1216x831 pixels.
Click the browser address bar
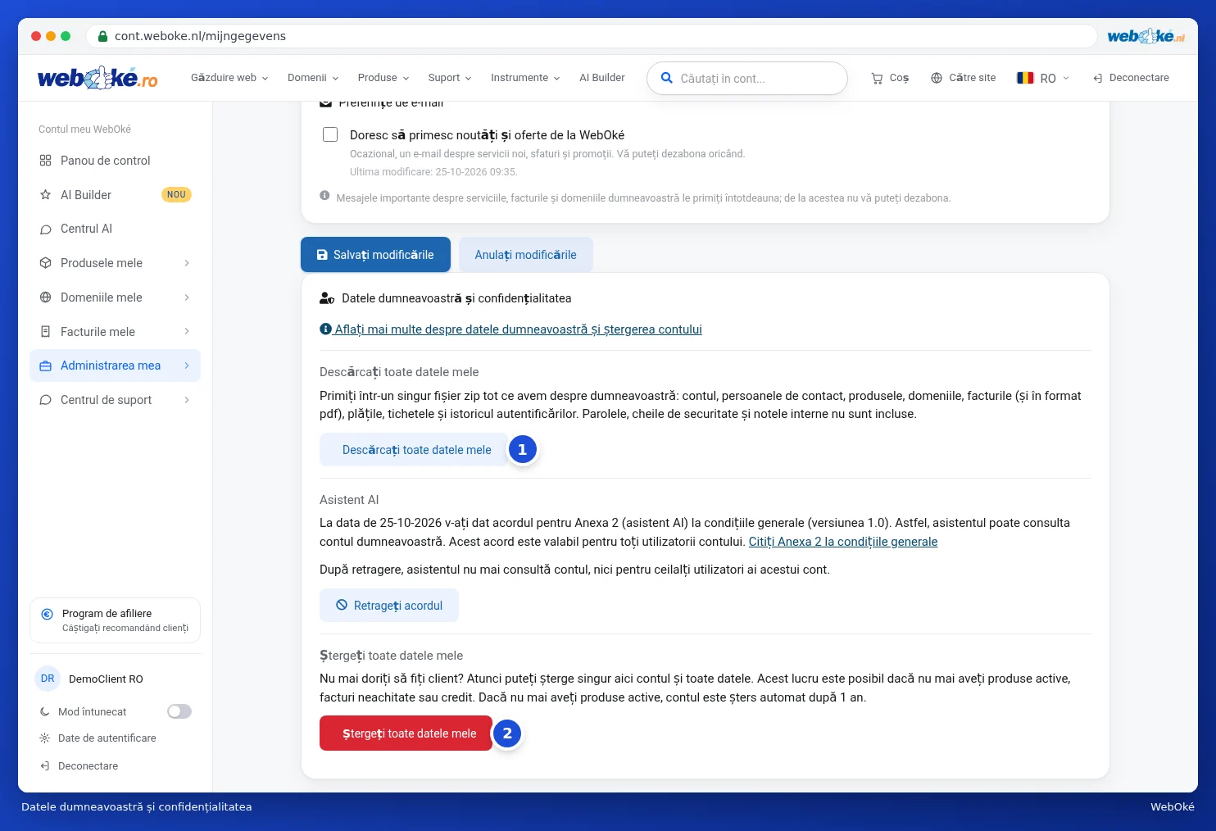[x=590, y=36]
